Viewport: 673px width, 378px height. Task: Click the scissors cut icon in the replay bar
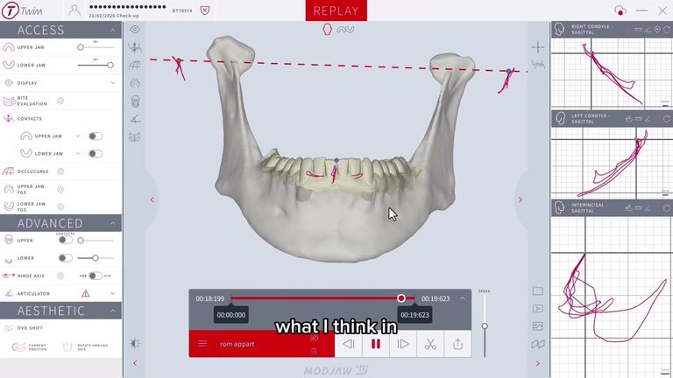click(430, 344)
